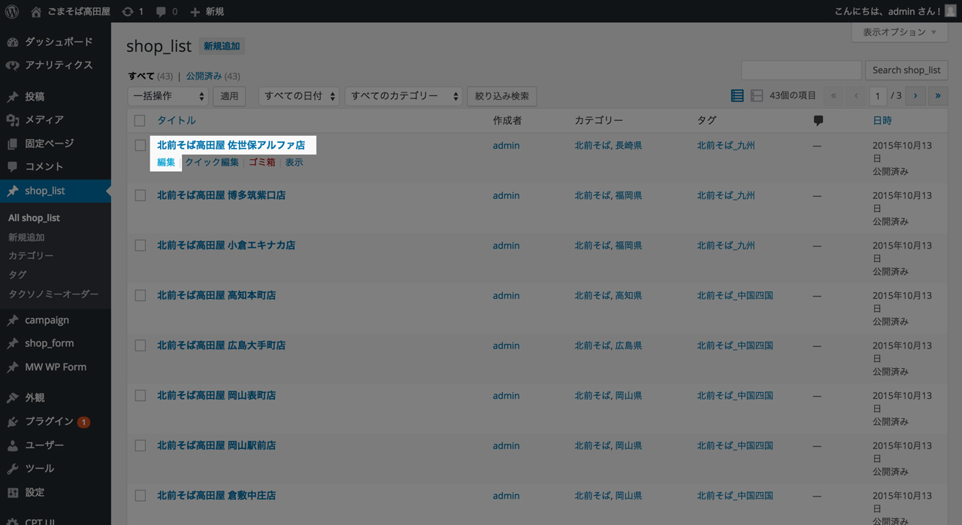Switch to list view icon
This screenshot has height=525, width=962.
737,96
